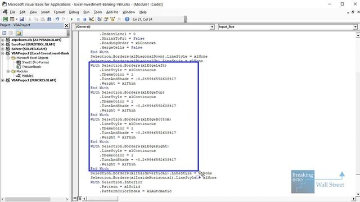Image resolution: width=360 pixels, height=202 pixels.
Task: Click the Project pane horizontal scrollbar thumb
Action: pyautogui.click(x=28, y=199)
